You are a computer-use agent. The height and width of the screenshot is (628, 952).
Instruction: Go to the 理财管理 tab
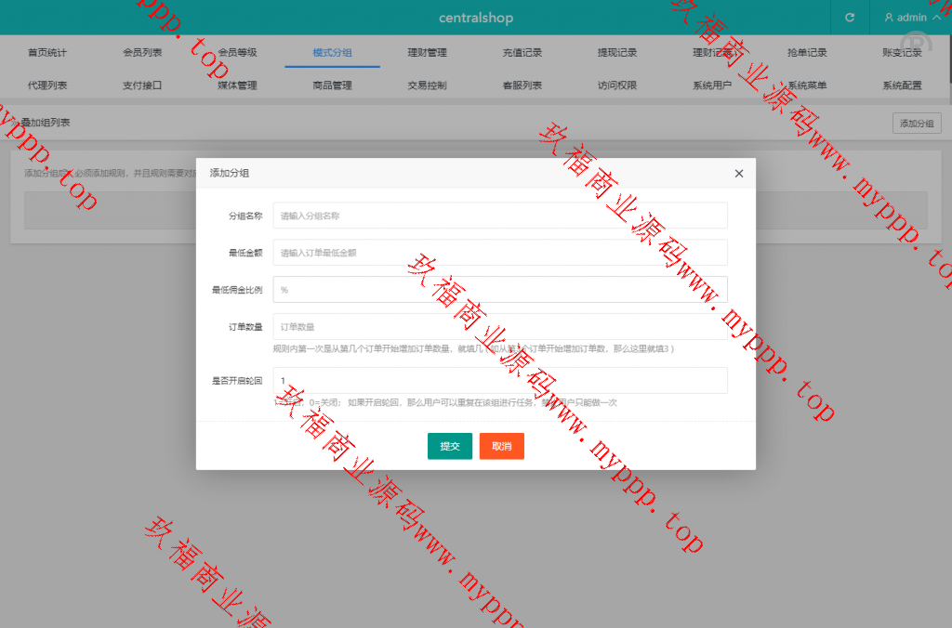[427, 53]
